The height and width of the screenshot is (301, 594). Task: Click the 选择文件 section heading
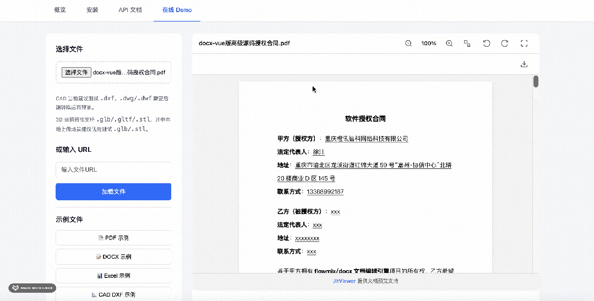(69, 49)
